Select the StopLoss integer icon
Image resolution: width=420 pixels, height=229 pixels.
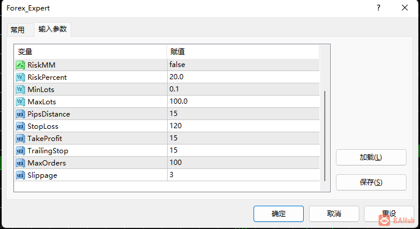[x=20, y=126]
